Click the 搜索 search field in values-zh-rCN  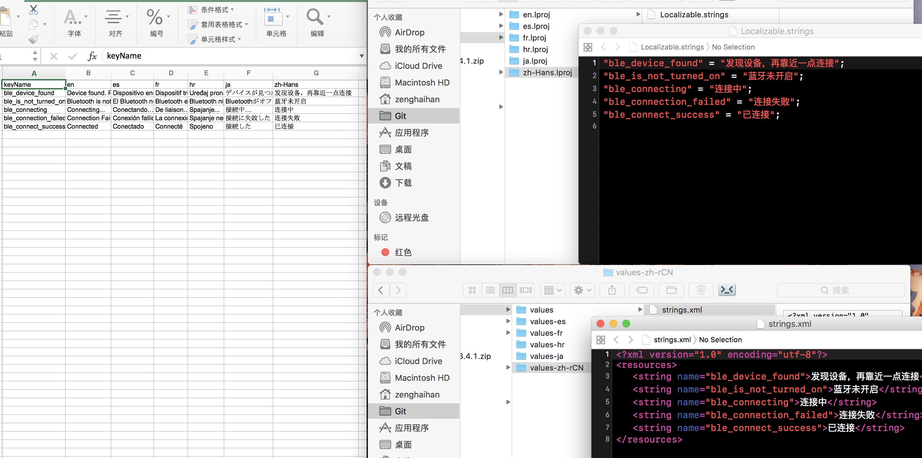pyautogui.click(x=841, y=290)
